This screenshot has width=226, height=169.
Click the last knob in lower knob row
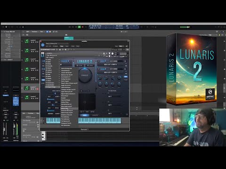(x=119, y=84)
